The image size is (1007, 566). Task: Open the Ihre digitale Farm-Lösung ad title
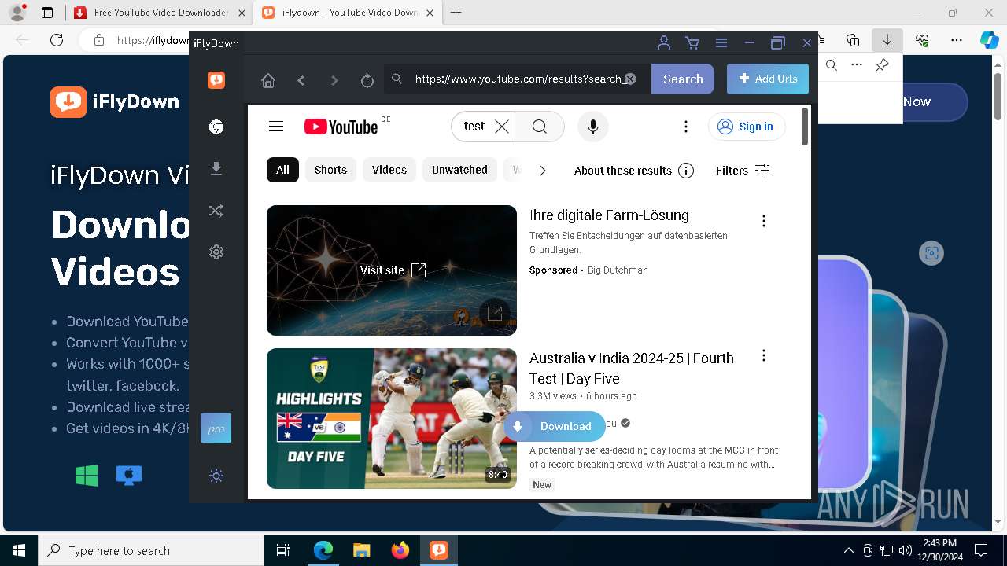coord(609,215)
